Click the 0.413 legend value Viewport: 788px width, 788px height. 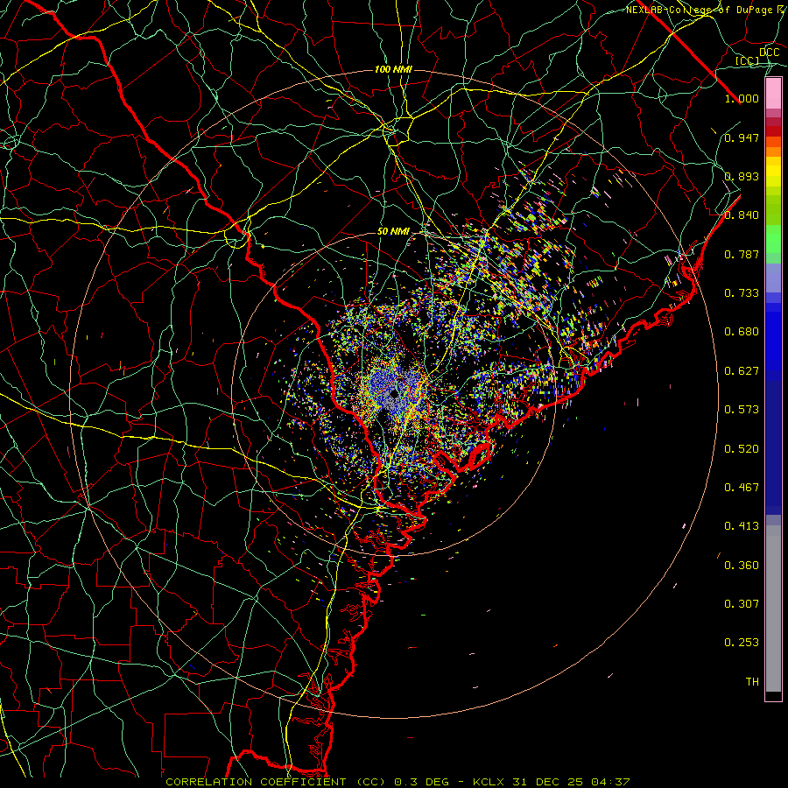pyautogui.click(x=742, y=526)
